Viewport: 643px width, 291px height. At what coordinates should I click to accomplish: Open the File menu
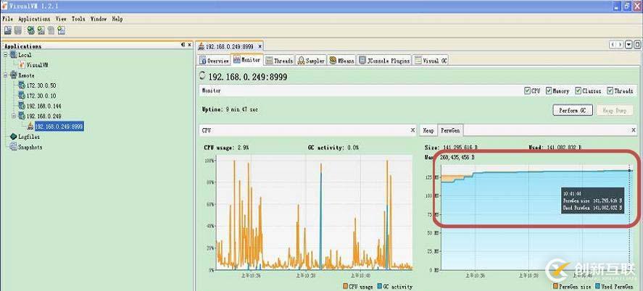click(7, 19)
